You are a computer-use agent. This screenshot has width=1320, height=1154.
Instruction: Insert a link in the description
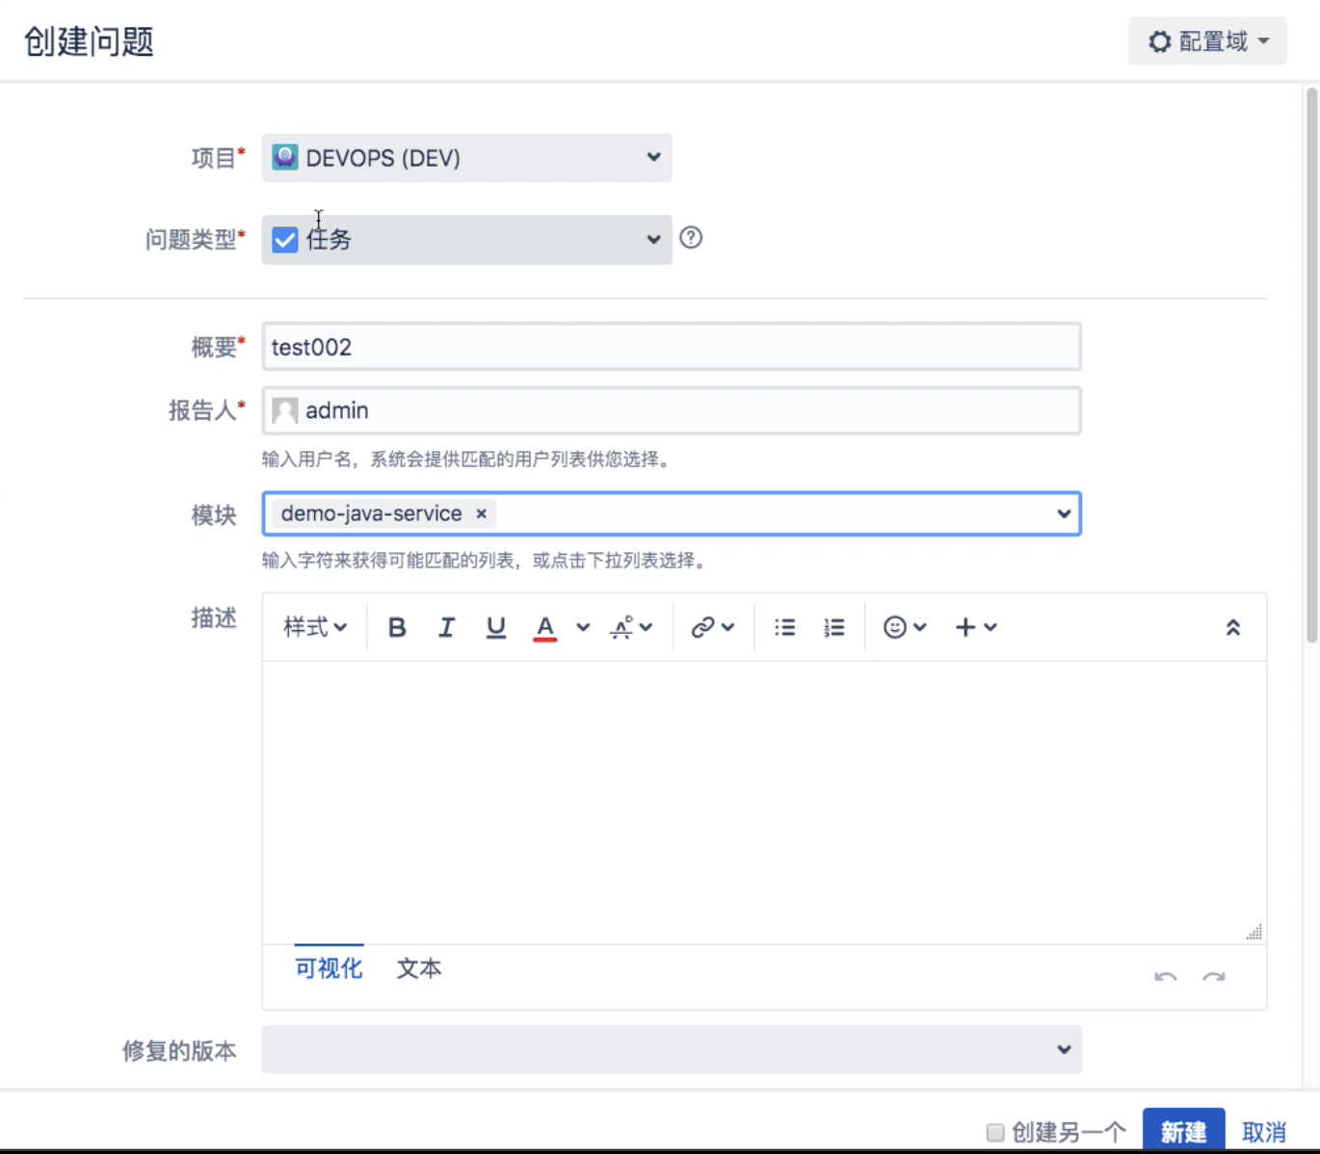(702, 627)
